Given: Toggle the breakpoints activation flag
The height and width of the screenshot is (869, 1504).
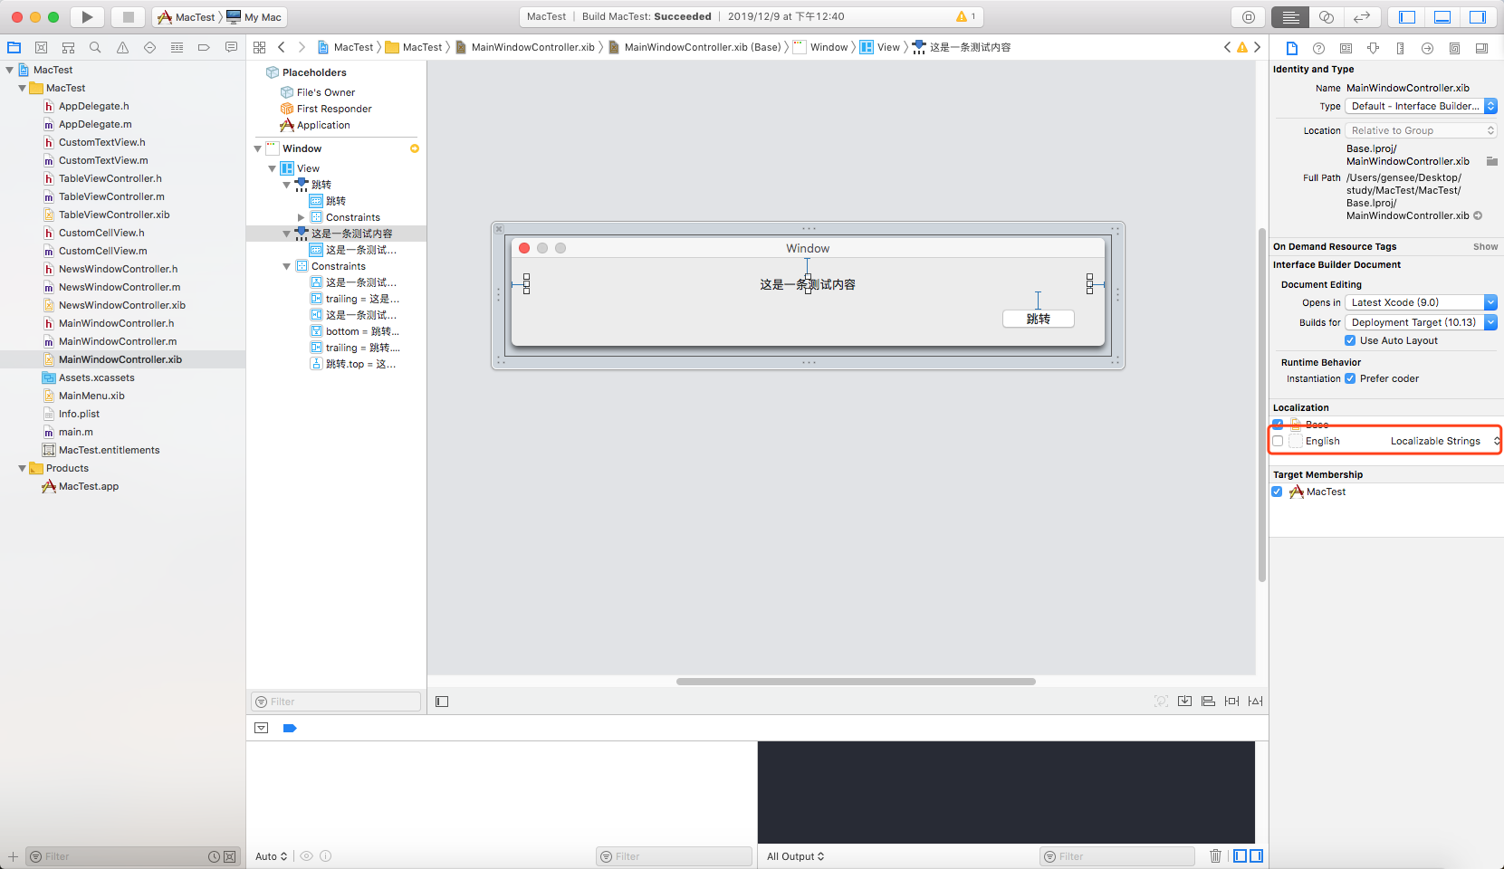Looking at the screenshot, I should click(x=290, y=728).
